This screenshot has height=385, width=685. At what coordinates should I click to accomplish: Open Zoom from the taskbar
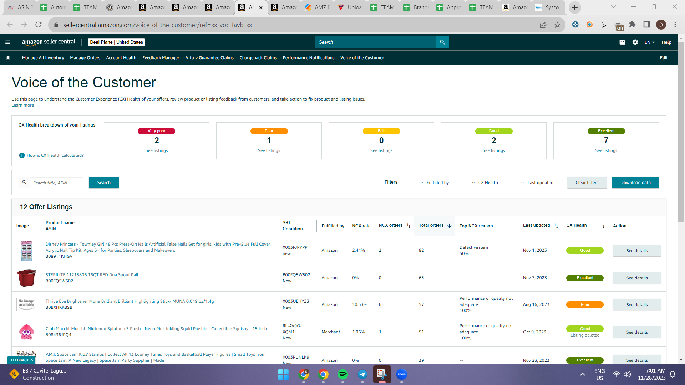point(402,374)
